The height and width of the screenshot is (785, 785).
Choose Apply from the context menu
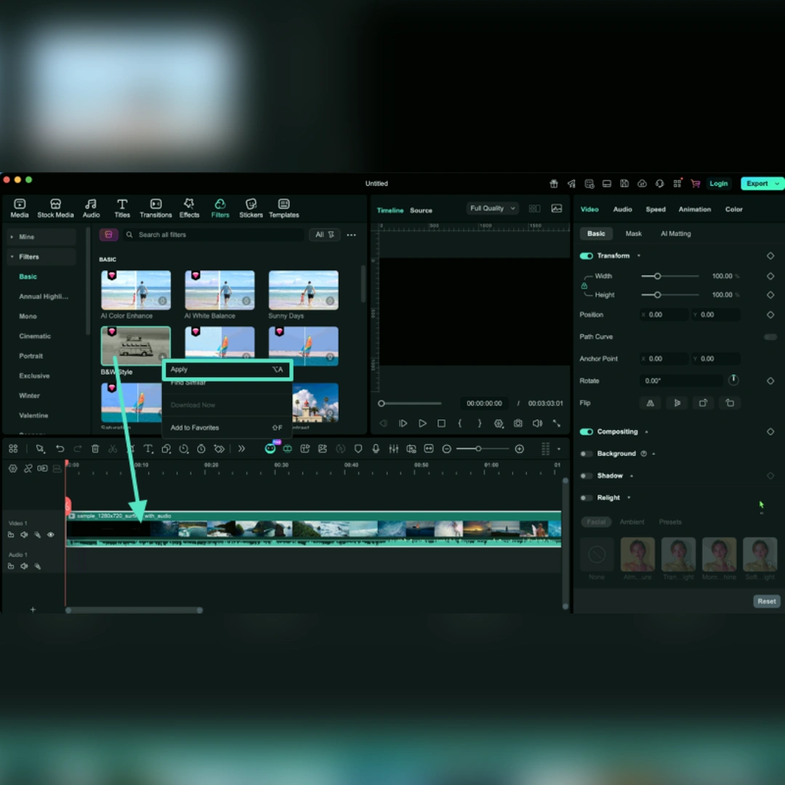pyautogui.click(x=227, y=369)
